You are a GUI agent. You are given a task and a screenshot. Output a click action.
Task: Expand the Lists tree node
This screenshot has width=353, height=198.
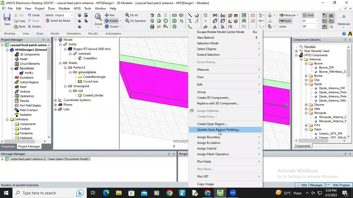click(x=55, y=109)
